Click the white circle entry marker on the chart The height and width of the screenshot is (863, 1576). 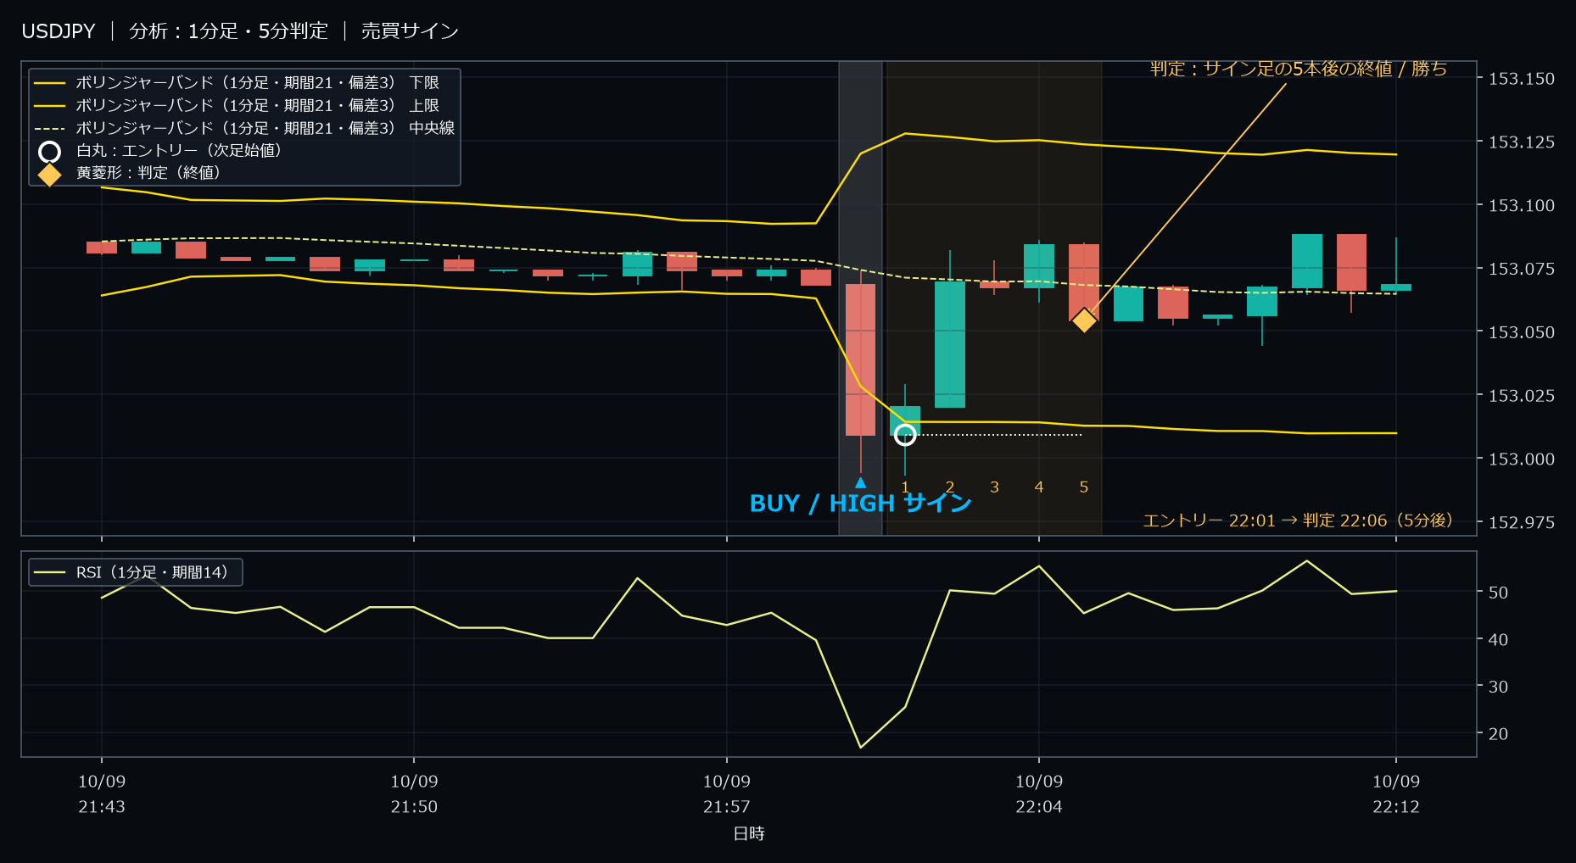click(x=905, y=435)
